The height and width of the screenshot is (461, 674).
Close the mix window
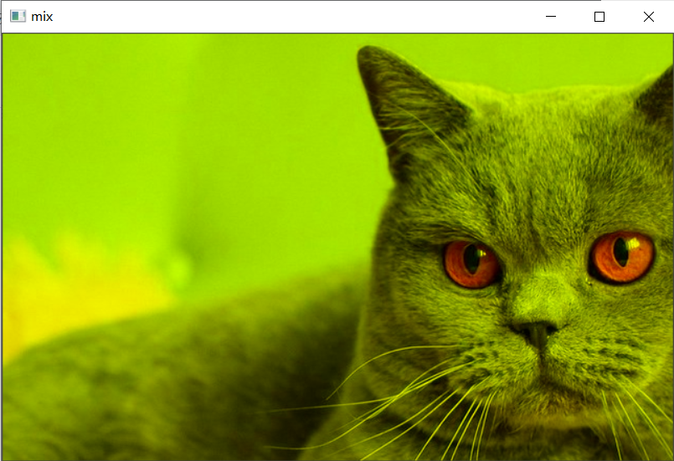pos(648,16)
